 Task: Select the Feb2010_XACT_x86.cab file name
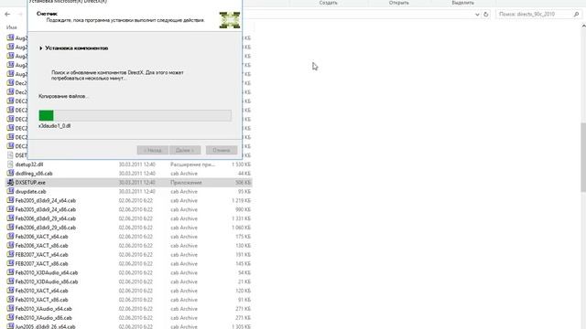(x=41, y=300)
